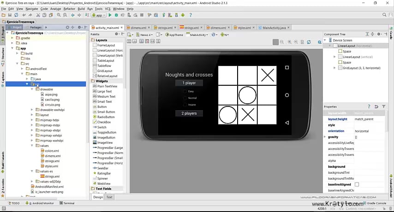The image size is (394, 212).
Task: Click the 1 player button in preview
Action: coord(189,83)
